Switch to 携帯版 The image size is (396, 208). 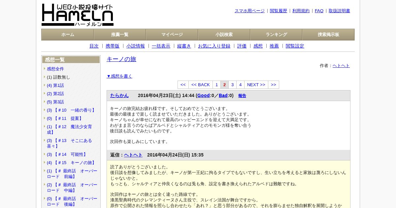pyautogui.click(x=113, y=46)
